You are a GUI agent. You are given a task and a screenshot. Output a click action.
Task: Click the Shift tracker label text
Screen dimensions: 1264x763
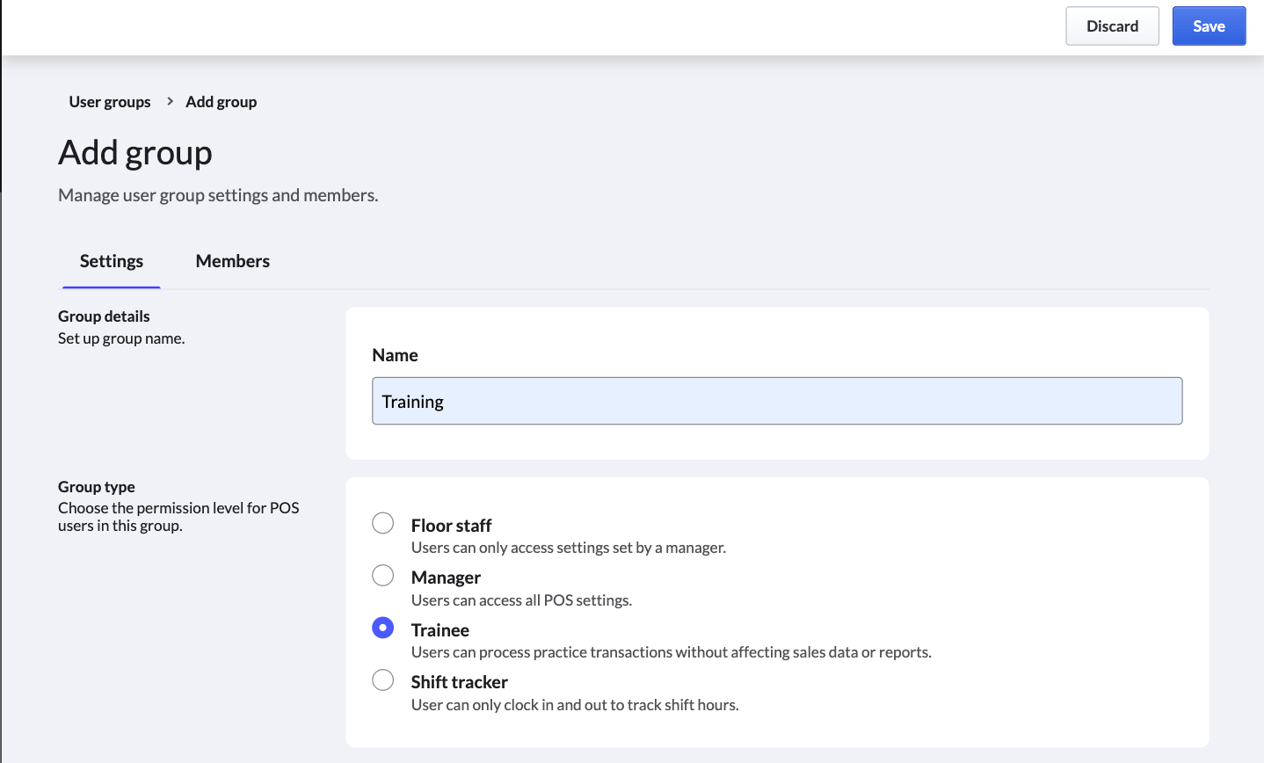pyautogui.click(x=459, y=682)
